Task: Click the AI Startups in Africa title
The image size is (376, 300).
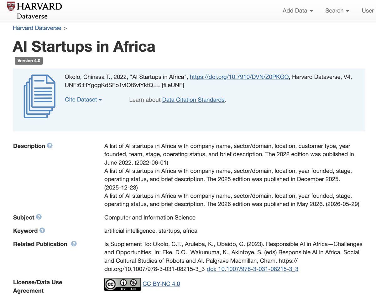Action: point(84,46)
